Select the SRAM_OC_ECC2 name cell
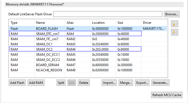Screen dimensions: 188x103 coord(48,60)
